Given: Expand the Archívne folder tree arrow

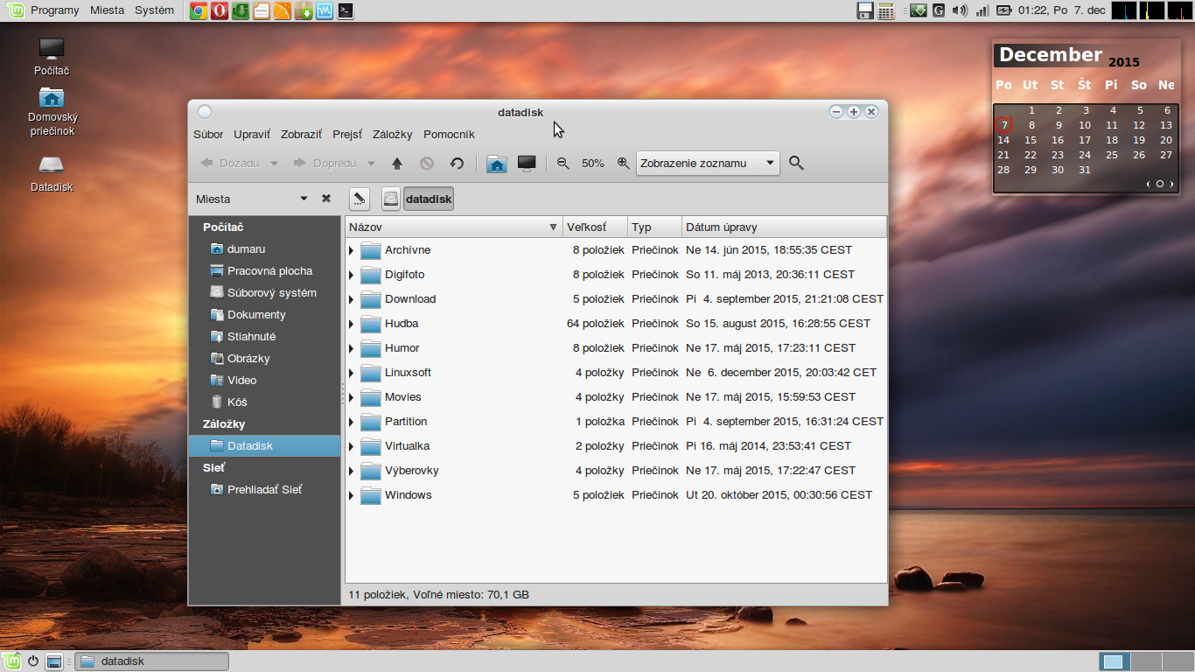Looking at the screenshot, I should (x=352, y=251).
